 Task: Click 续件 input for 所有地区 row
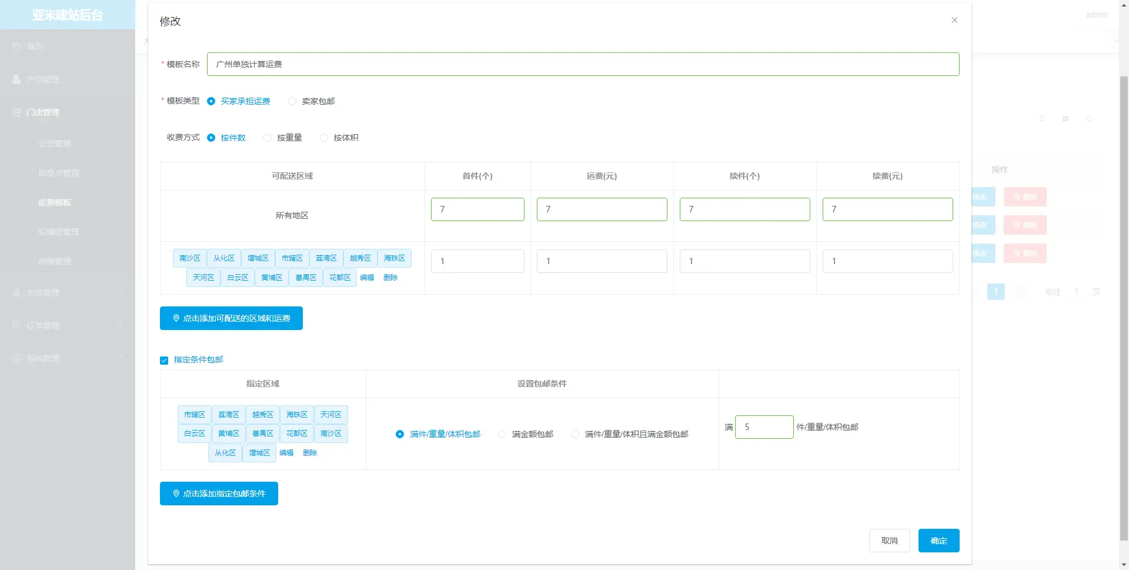click(745, 209)
